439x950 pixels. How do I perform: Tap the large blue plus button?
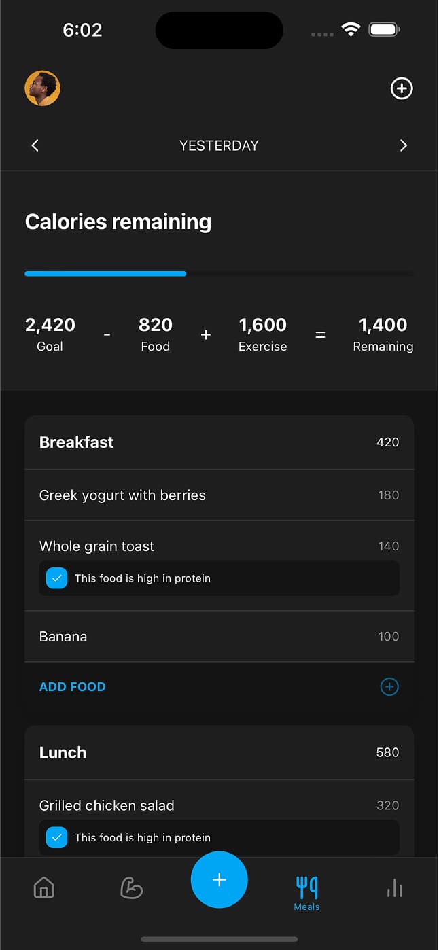pyautogui.click(x=219, y=880)
